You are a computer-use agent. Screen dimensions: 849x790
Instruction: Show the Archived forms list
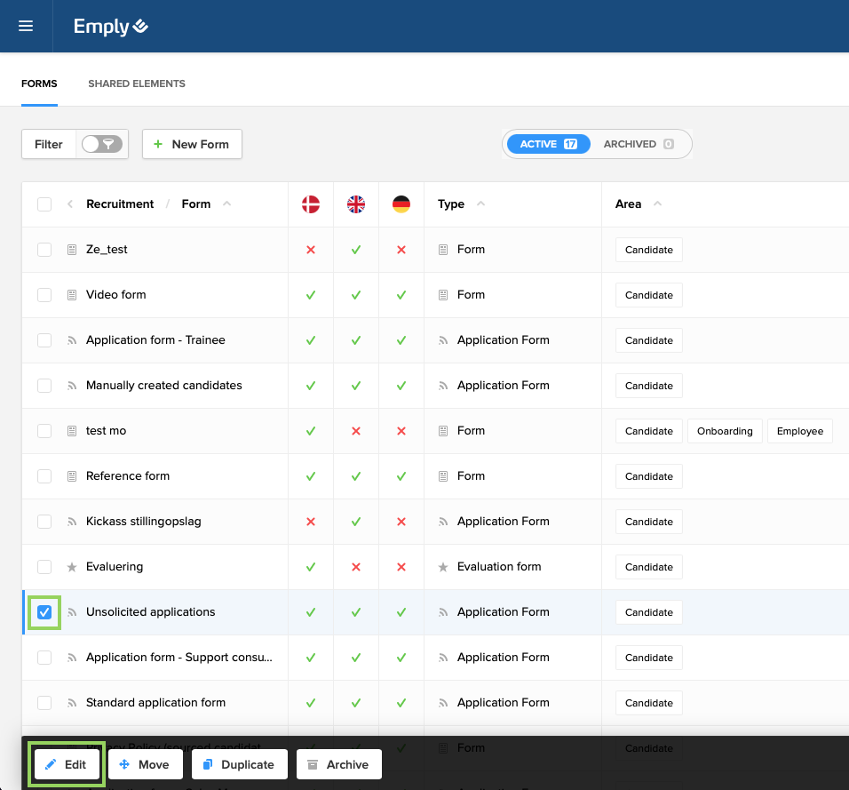(x=638, y=144)
